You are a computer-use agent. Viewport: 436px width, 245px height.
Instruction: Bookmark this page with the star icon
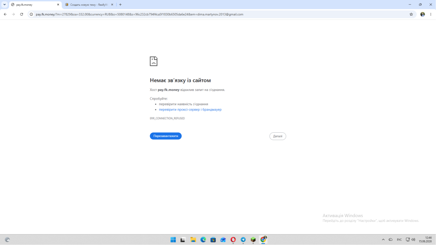coord(411,14)
